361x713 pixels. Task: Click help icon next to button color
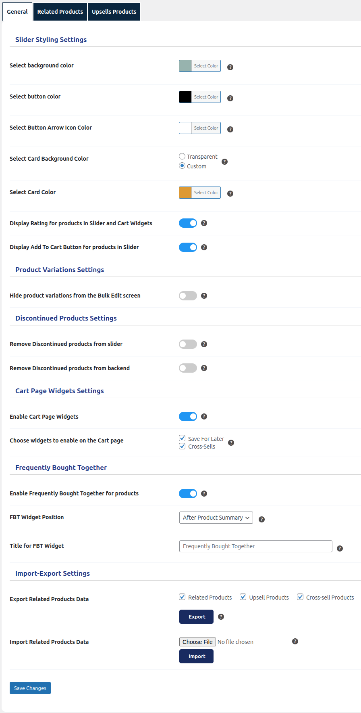[x=230, y=98]
